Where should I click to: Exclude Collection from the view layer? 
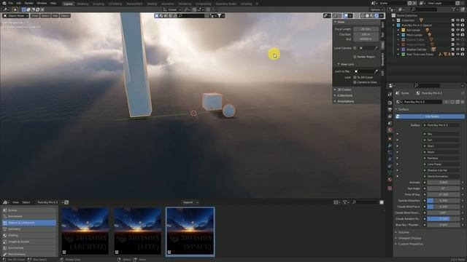[453, 20]
